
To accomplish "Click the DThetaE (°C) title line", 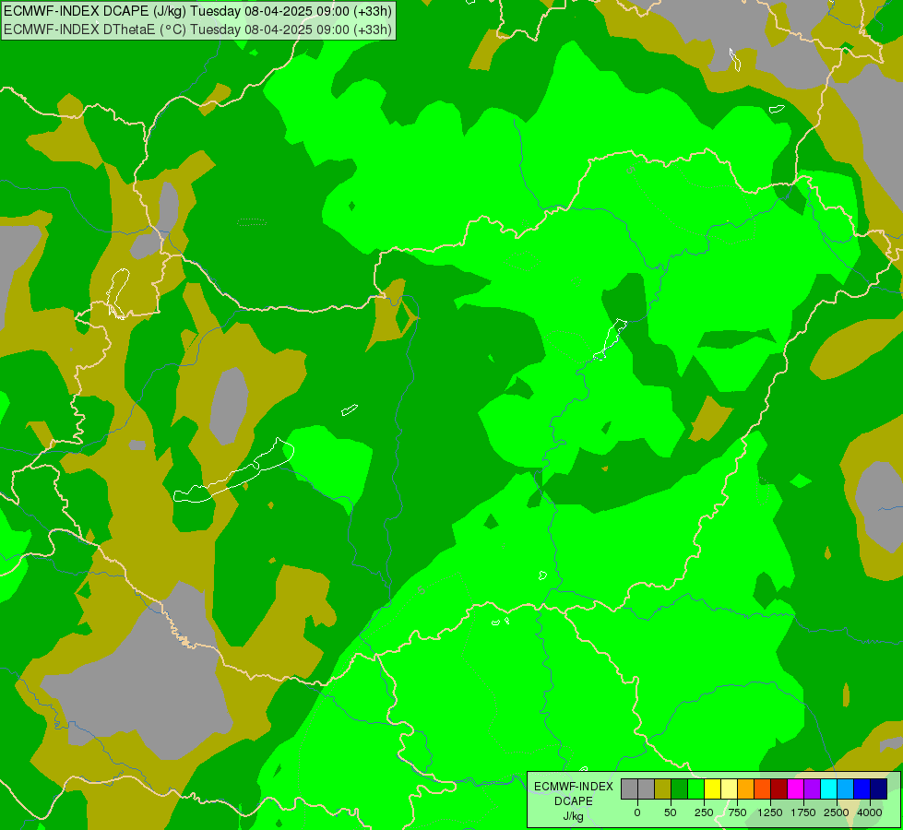I will click(x=197, y=30).
